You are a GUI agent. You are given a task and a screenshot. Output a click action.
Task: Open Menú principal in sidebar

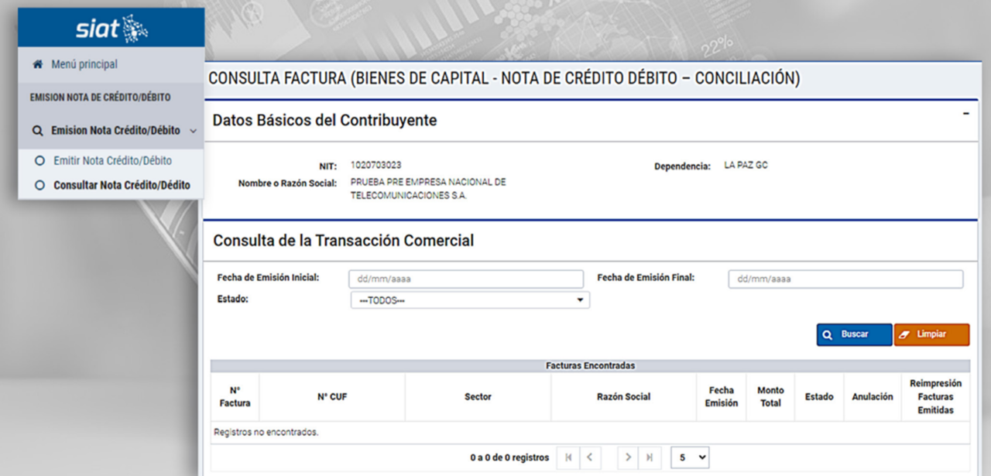point(84,65)
